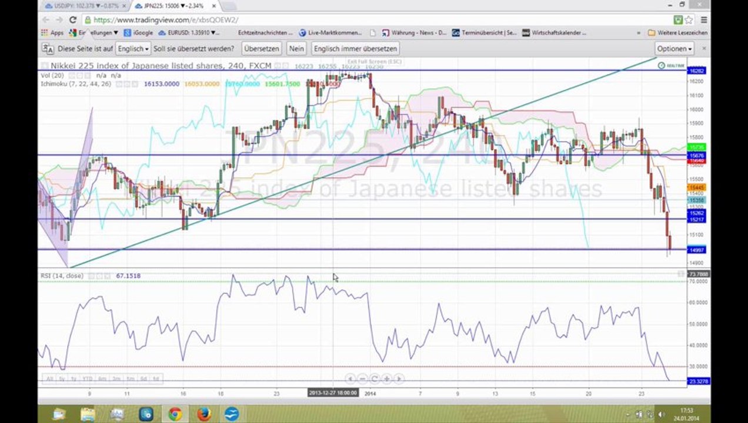Click Englisch immer übersetzen button
The width and height of the screenshot is (748, 423).
click(x=355, y=48)
